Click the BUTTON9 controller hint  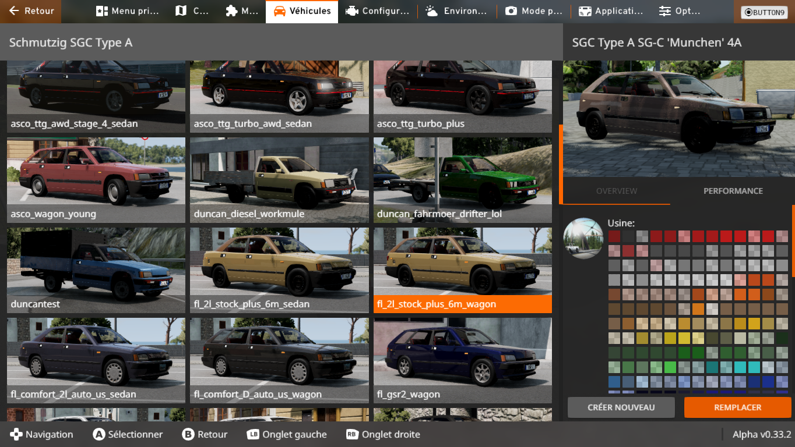tap(764, 12)
